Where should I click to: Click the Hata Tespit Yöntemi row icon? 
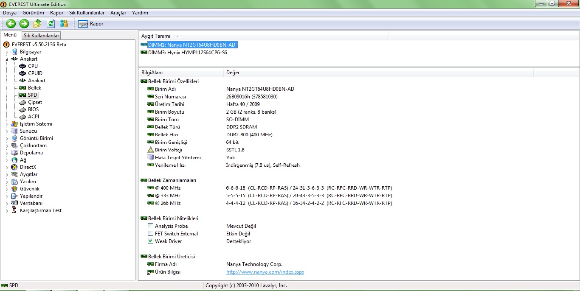click(x=151, y=157)
